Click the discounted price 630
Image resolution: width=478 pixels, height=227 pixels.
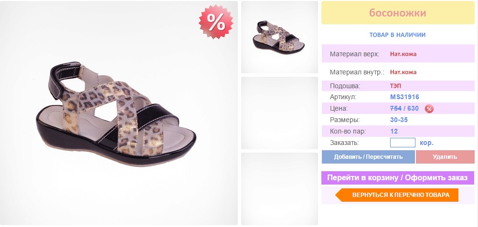[413, 108]
